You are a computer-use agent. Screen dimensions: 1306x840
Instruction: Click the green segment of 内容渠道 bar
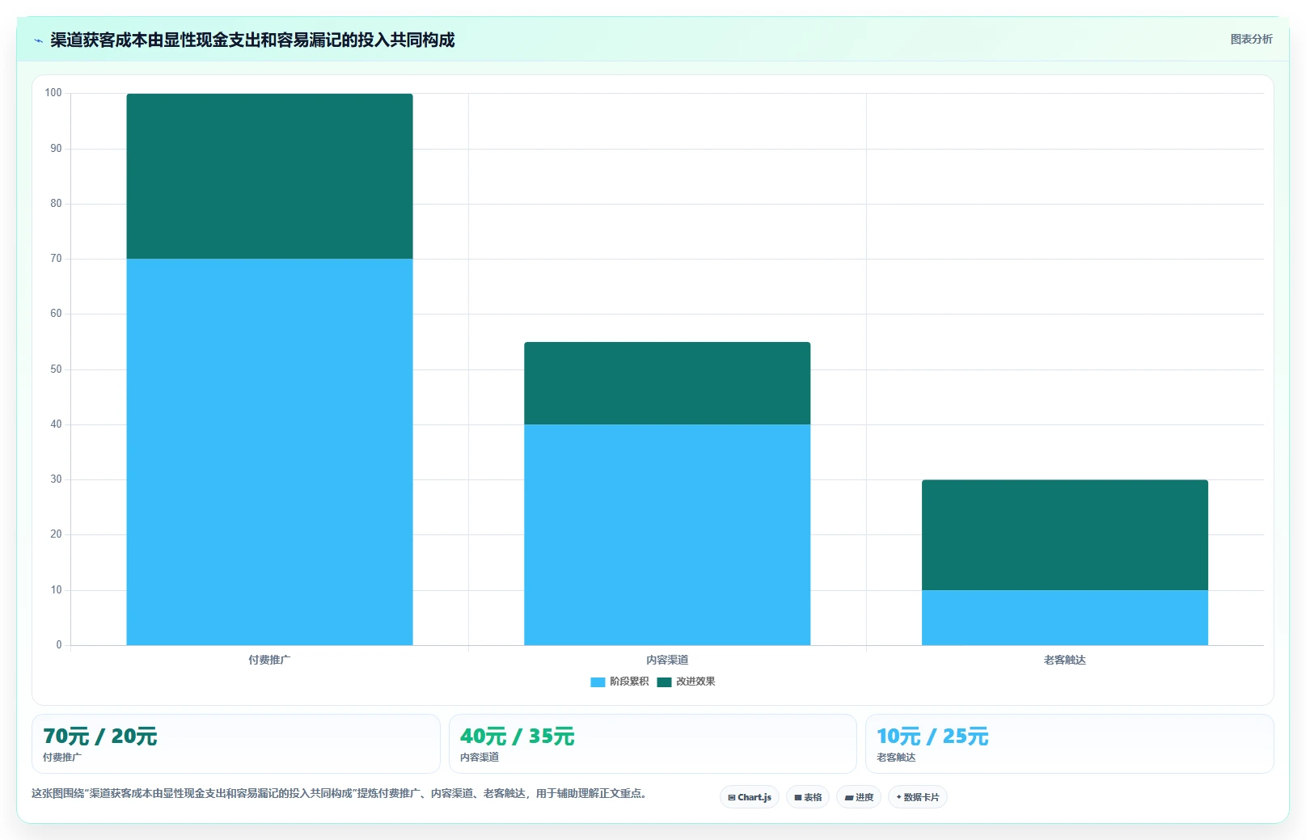[x=667, y=383]
